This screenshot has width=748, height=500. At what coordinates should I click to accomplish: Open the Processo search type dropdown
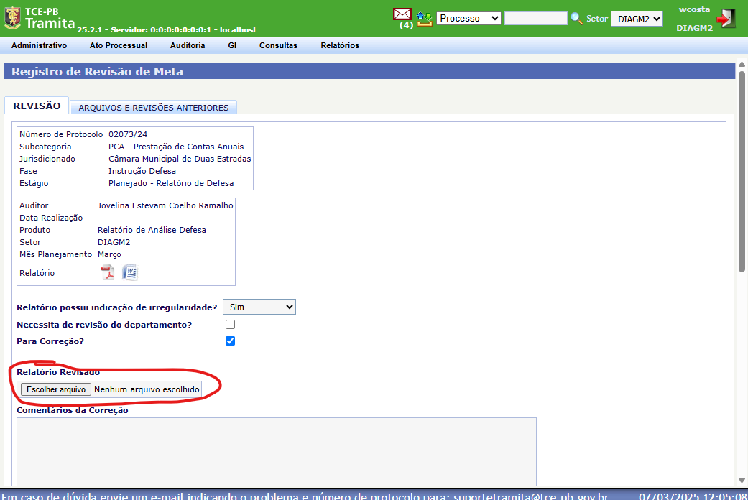[x=468, y=19]
